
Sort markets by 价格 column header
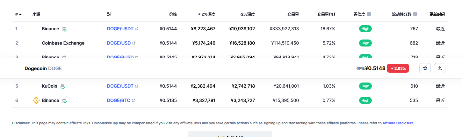(x=173, y=14)
